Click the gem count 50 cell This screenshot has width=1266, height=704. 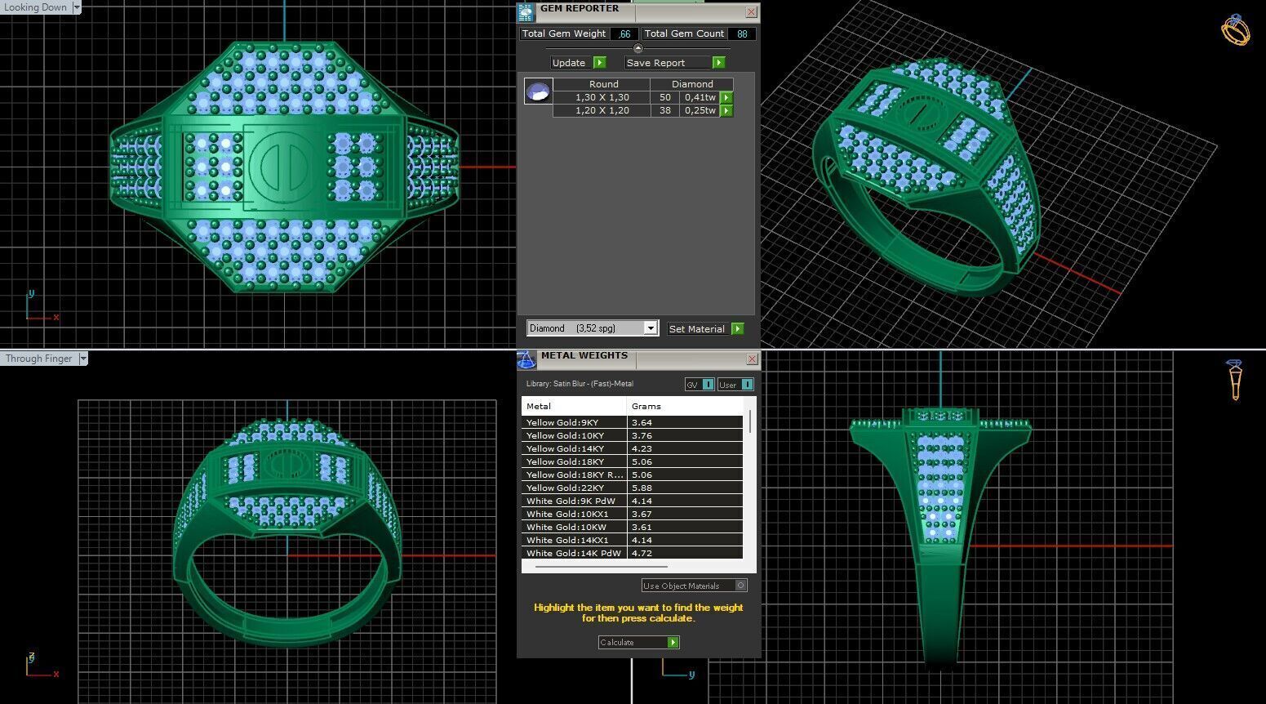pos(664,97)
